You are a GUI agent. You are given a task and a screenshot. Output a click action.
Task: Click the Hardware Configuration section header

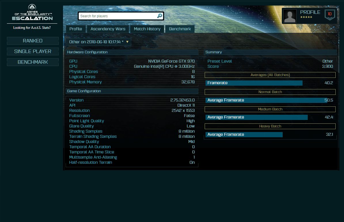click(x=132, y=52)
